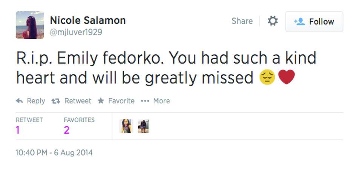View the favorites count of 2
This screenshot has width=362, height=174.
(x=67, y=130)
